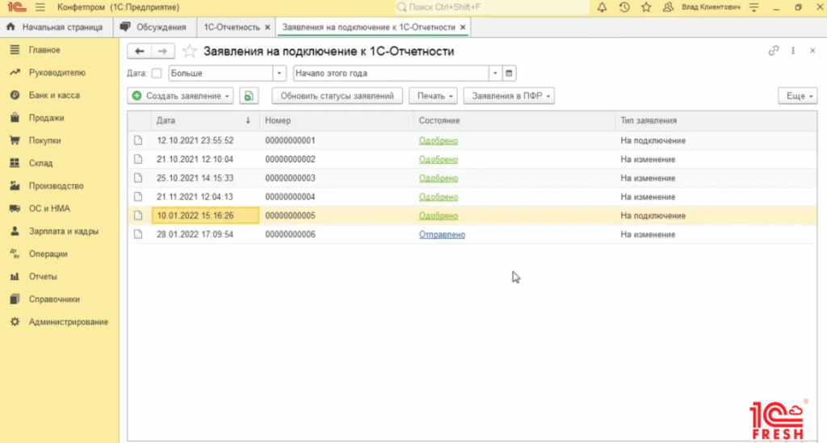Select date cell 28.01.2022 17:09:54
827x443 pixels.
(205, 234)
